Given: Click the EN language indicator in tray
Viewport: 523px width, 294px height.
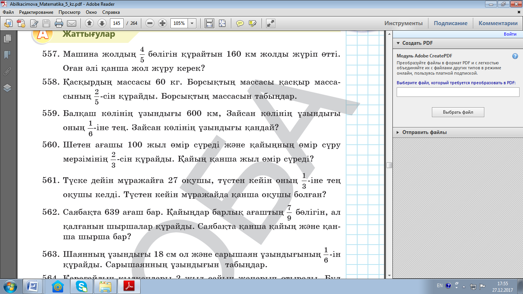Looking at the screenshot, I should [440, 286].
